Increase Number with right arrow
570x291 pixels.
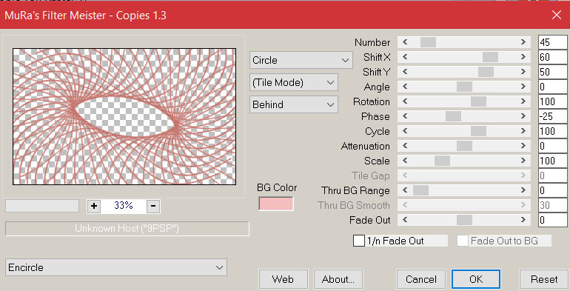click(523, 42)
